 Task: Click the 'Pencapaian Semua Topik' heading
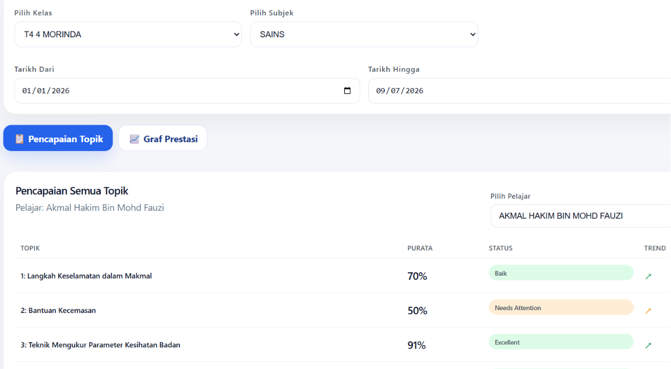72,191
